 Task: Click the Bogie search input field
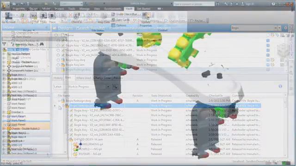[253, 28]
